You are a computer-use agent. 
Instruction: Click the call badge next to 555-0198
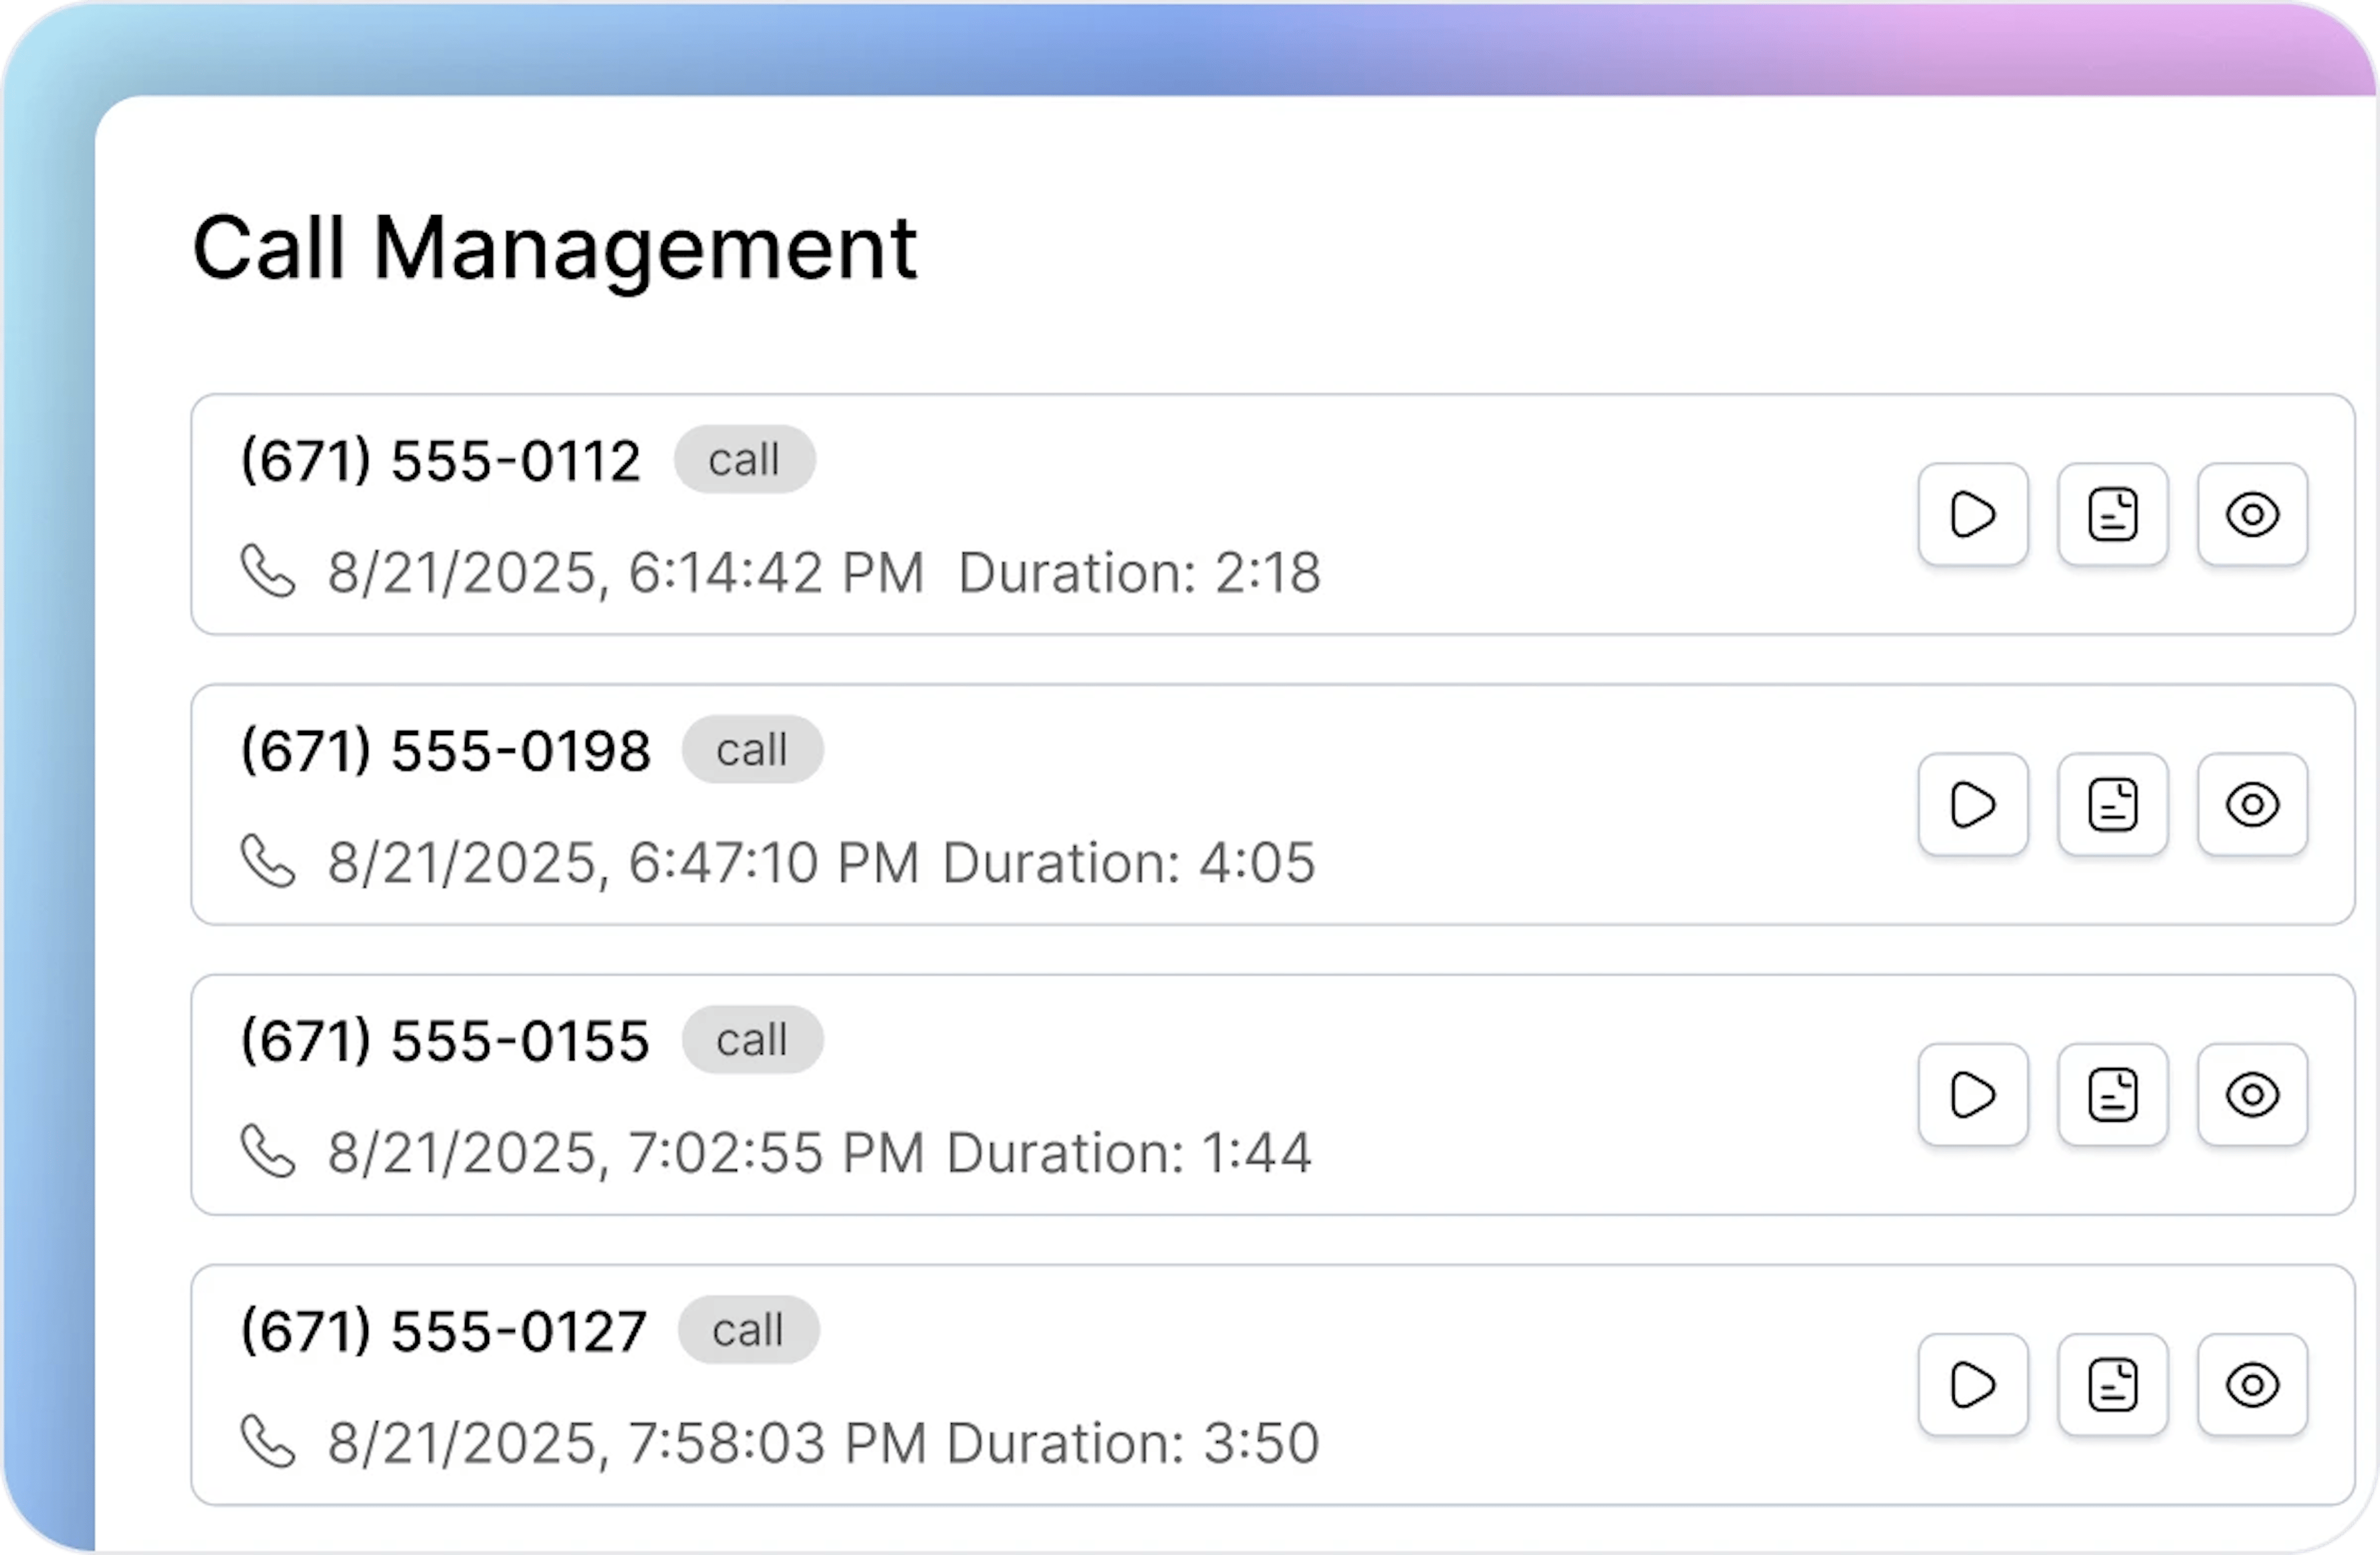click(752, 750)
